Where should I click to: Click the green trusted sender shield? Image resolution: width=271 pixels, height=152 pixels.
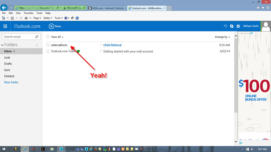coord(78,51)
